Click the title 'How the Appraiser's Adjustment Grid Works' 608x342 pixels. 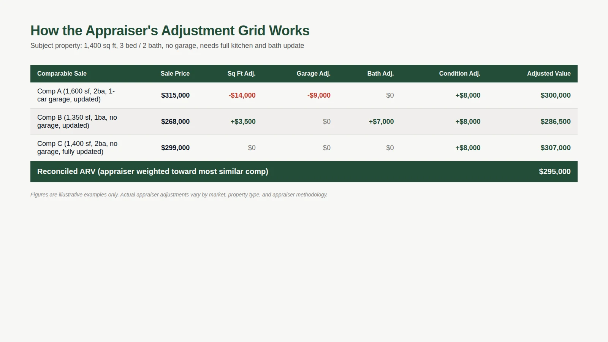[x=170, y=31]
